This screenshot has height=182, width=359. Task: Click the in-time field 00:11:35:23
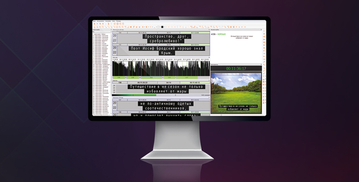pyautogui.click(x=142, y=83)
